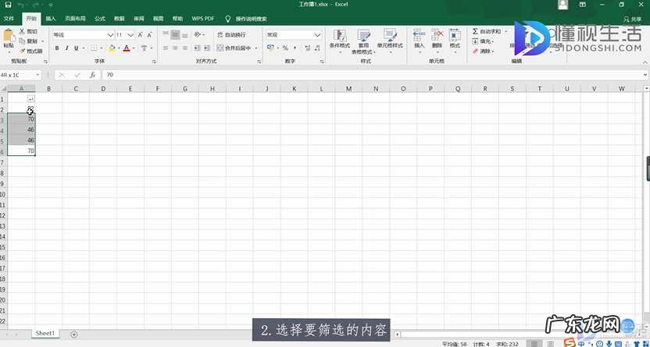Toggle Bold formatting
Image resolution: width=650 pixels, height=347 pixels.
click(x=57, y=48)
